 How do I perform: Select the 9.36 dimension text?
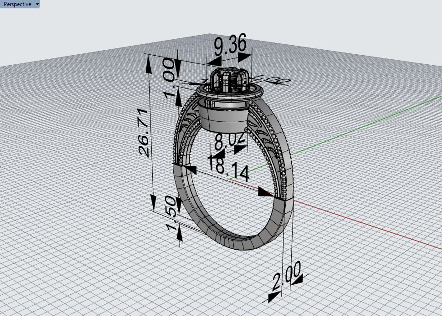tap(230, 45)
